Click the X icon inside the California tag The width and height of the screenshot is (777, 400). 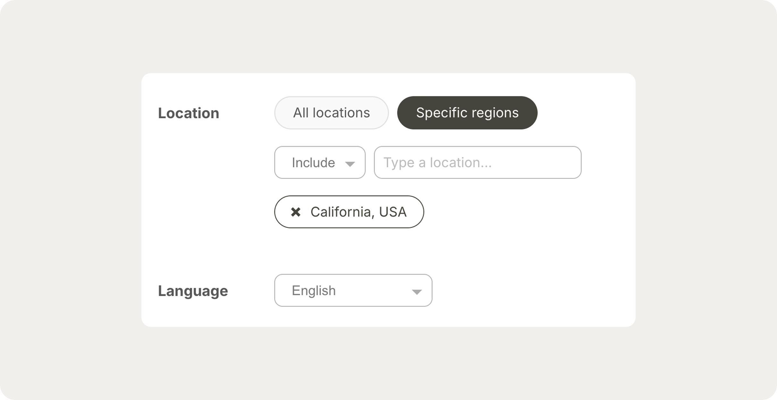(x=296, y=212)
